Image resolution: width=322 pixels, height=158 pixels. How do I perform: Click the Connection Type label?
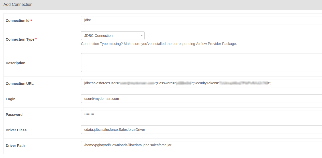[20, 39]
